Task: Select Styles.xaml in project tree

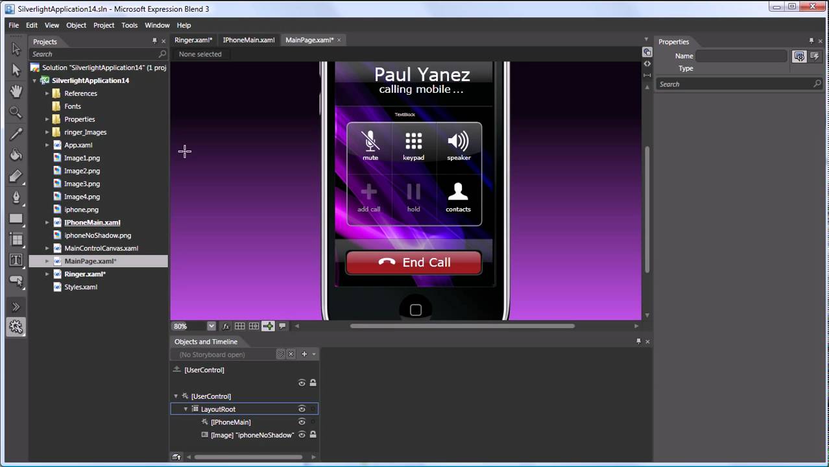Action: (81, 287)
